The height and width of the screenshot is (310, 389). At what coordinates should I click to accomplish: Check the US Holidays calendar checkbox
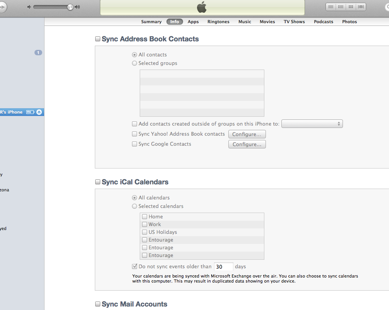tap(145, 232)
